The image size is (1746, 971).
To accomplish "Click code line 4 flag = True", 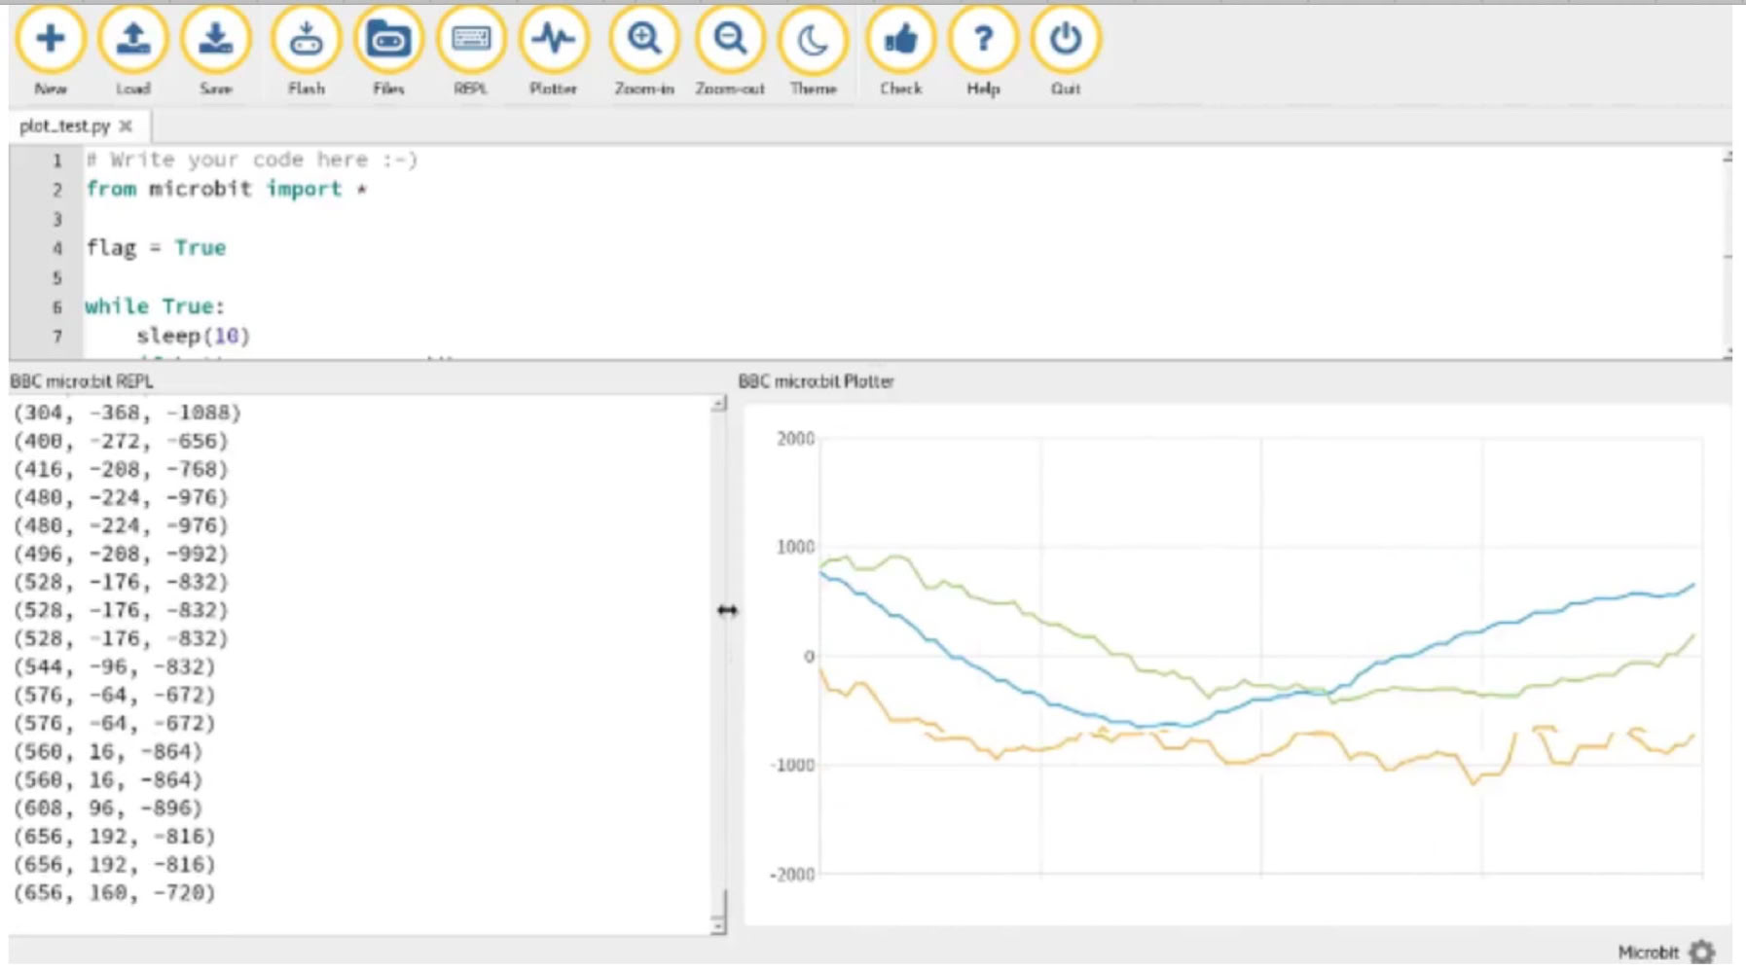I will click(156, 248).
